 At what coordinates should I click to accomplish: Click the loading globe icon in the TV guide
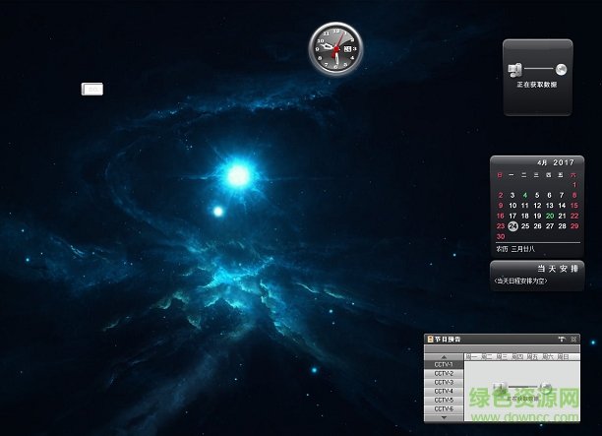click(x=546, y=387)
